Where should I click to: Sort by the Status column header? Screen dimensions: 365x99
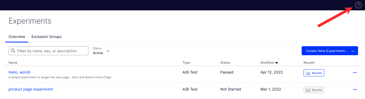point(225,63)
